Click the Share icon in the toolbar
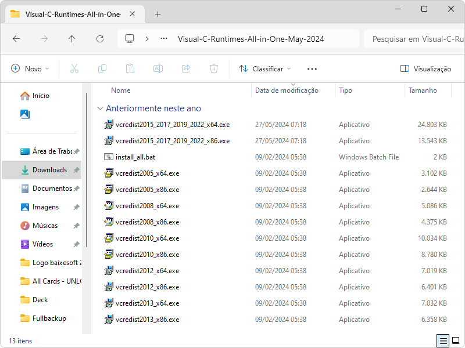This screenshot has height=348, width=465. point(186,68)
